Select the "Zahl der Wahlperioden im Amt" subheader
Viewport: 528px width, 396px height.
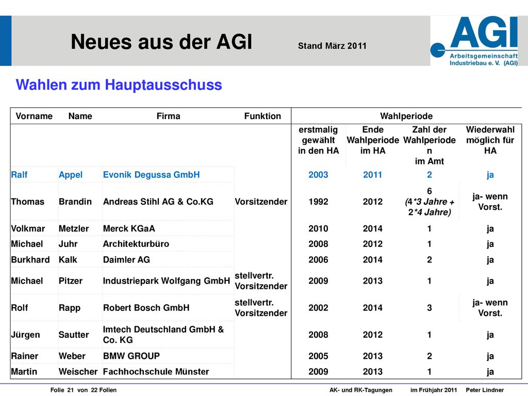click(x=430, y=145)
